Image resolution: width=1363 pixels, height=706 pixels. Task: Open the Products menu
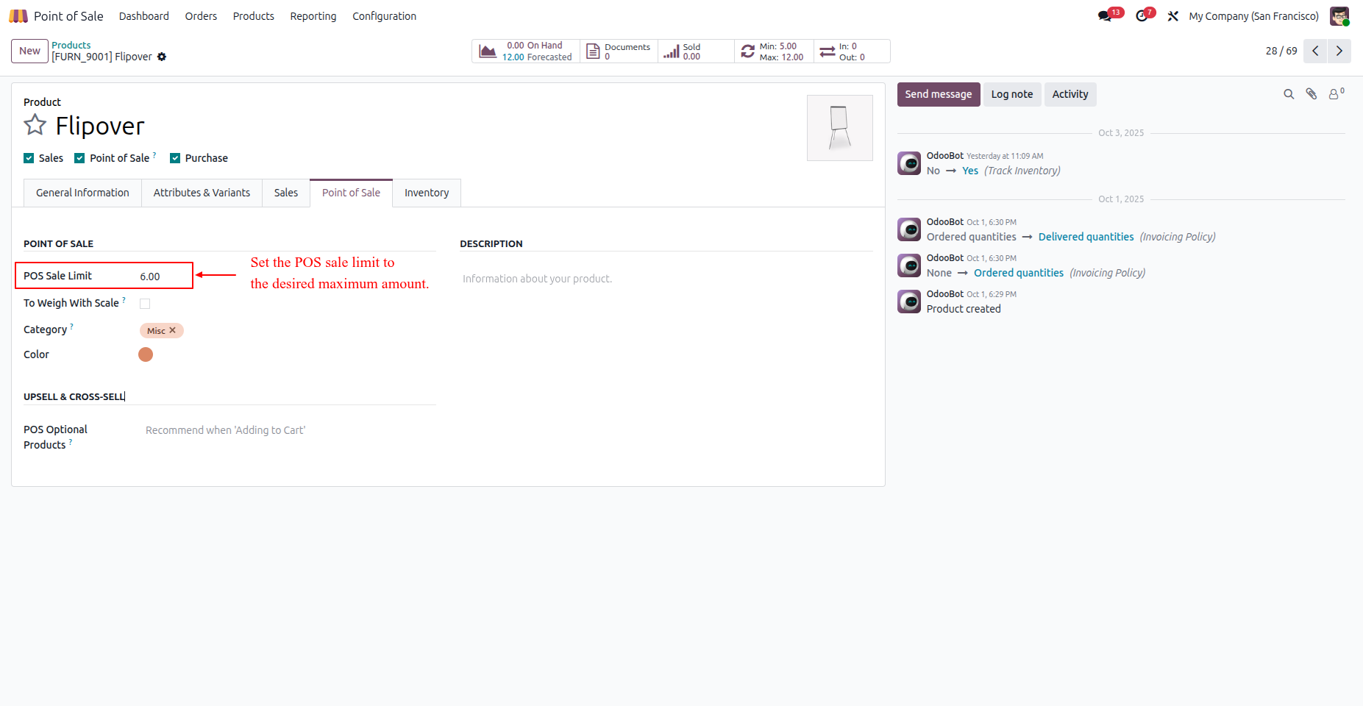254,16
